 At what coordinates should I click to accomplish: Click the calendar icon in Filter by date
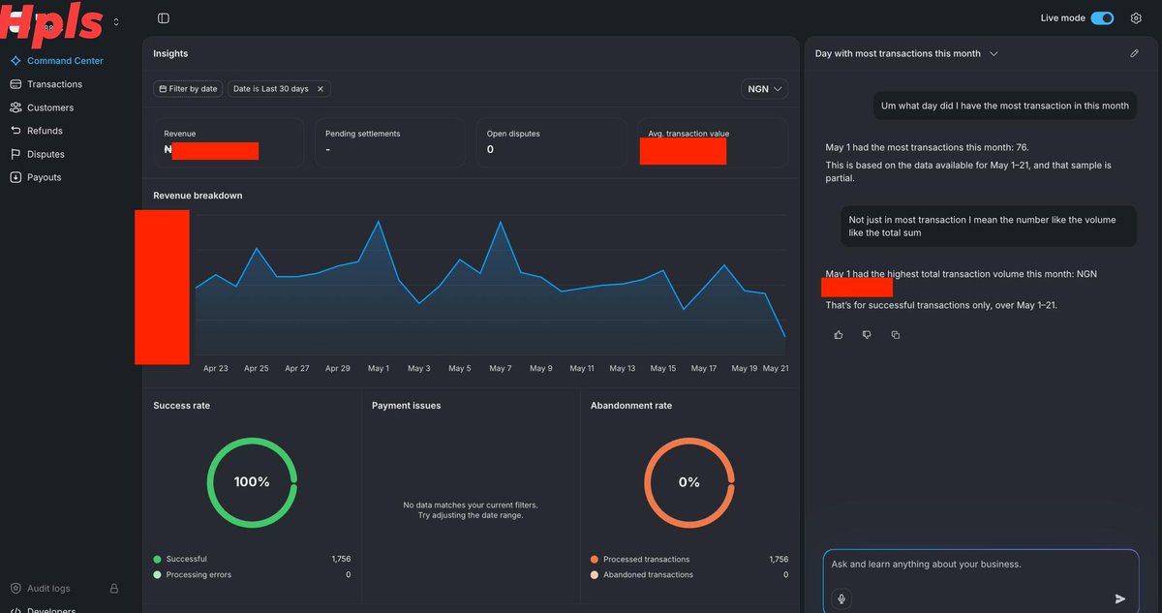click(163, 88)
